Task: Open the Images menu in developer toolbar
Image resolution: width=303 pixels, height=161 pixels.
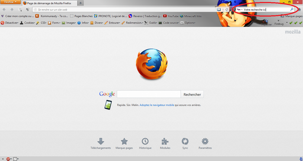Action: pos(69,23)
